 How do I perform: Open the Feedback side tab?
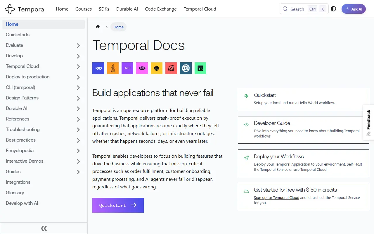368,123
